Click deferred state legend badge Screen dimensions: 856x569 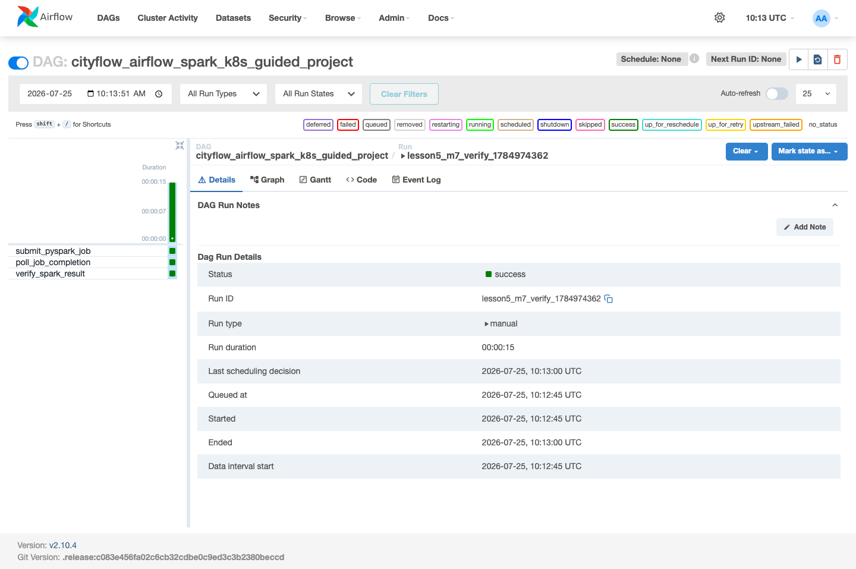(x=318, y=125)
